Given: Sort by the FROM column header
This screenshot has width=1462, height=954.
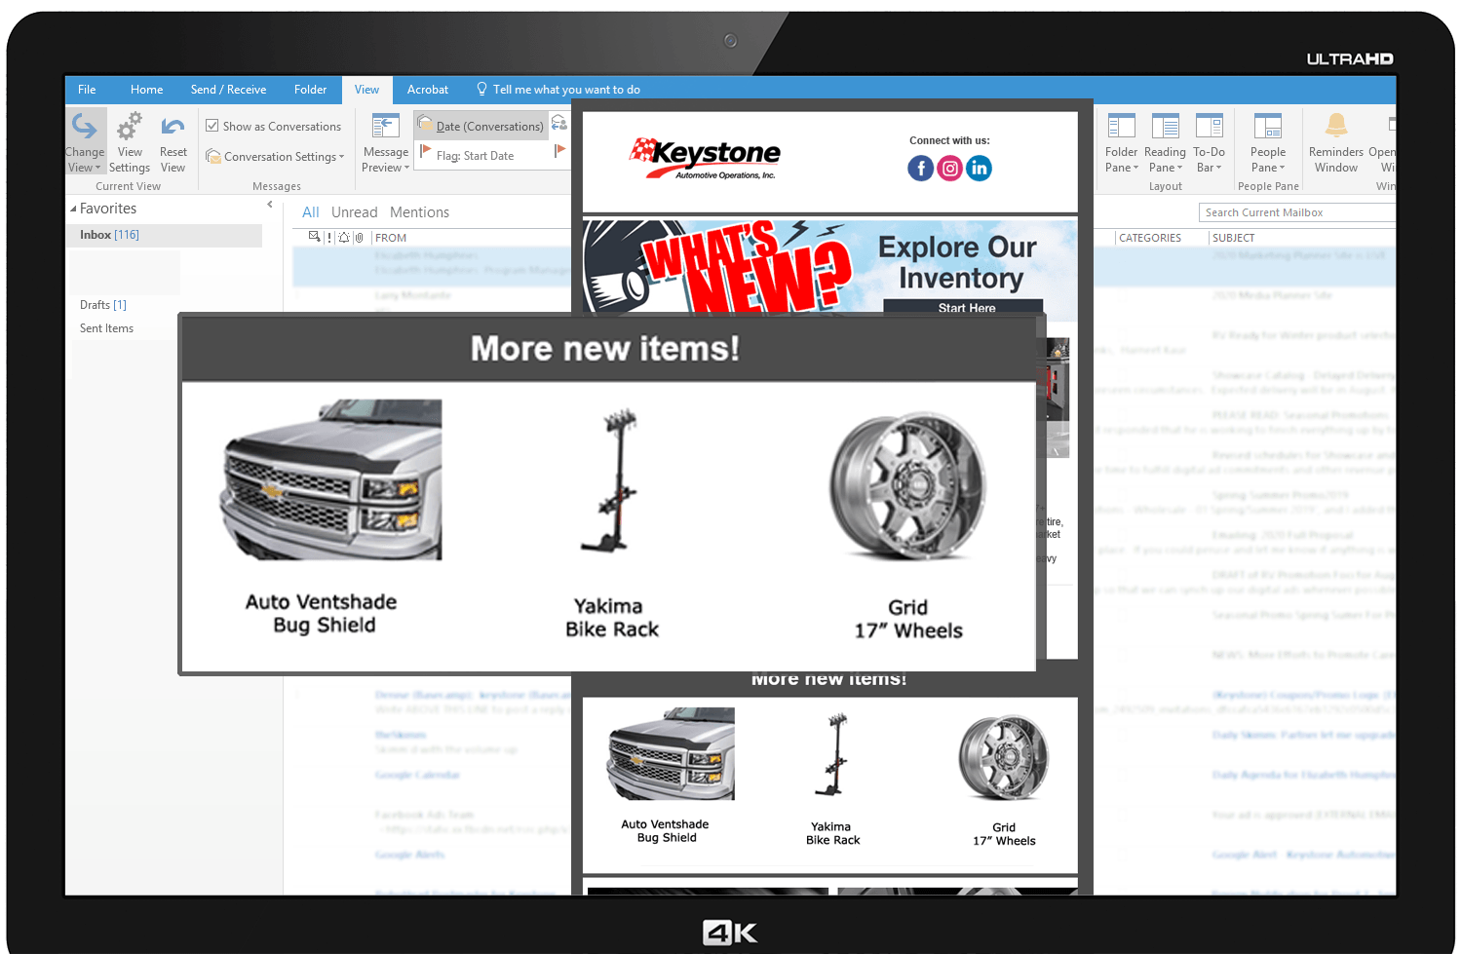Looking at the screenshot, I should pos(391,238).
